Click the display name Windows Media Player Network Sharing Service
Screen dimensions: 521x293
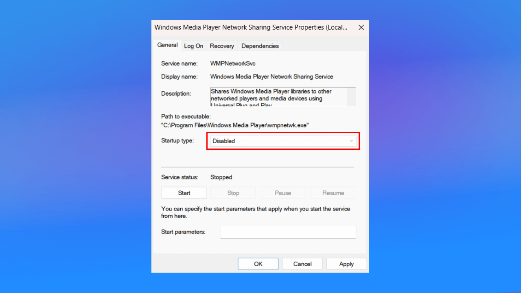point(271,77)
